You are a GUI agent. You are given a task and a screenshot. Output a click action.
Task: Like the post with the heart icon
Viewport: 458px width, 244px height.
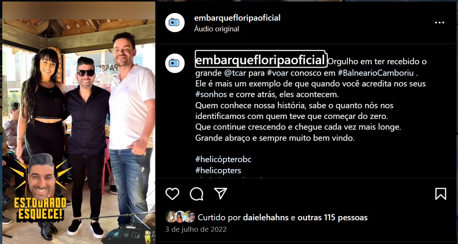[x=172, y=194]
